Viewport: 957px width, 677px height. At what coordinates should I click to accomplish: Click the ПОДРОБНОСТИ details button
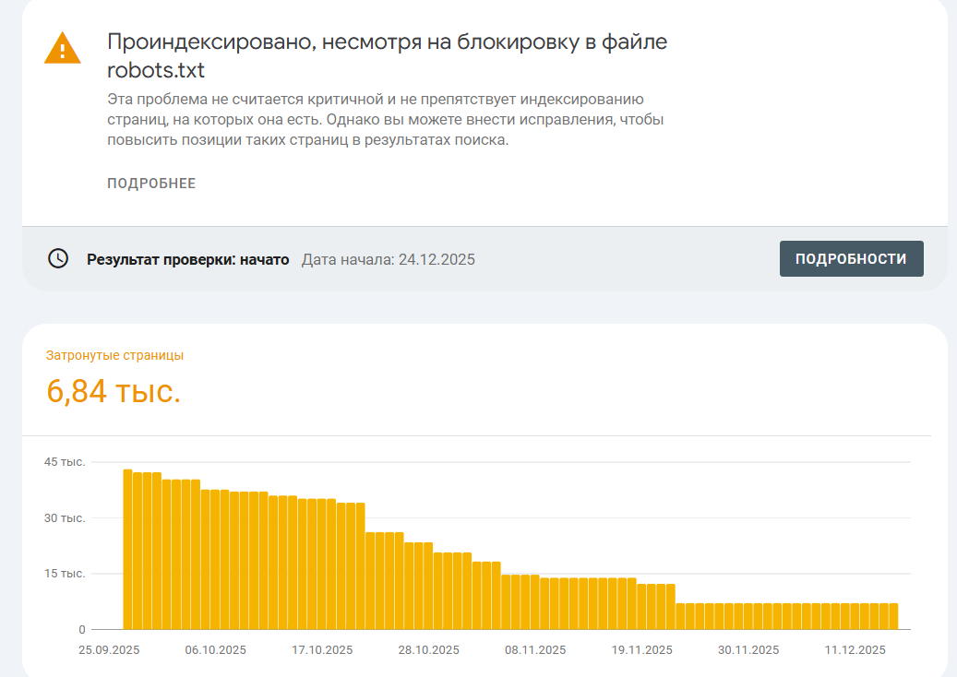852,258
